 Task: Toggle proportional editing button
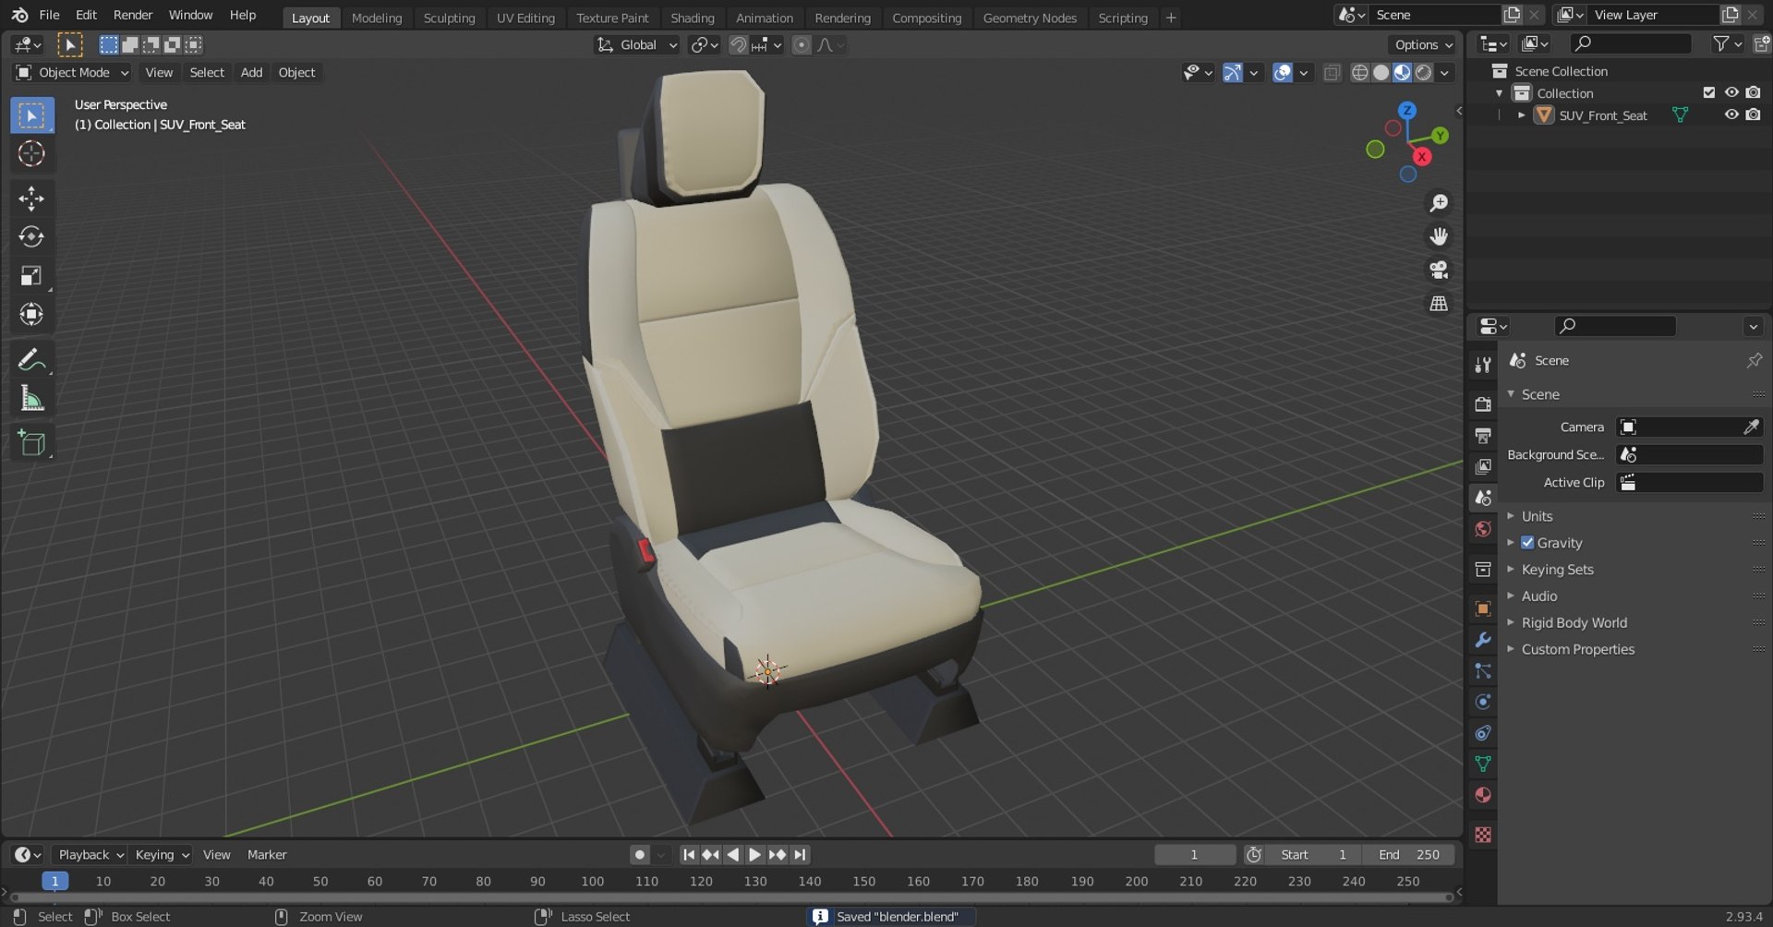802,44
